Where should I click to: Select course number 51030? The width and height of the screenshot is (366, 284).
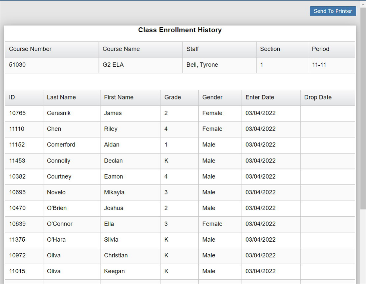[17, 65]
